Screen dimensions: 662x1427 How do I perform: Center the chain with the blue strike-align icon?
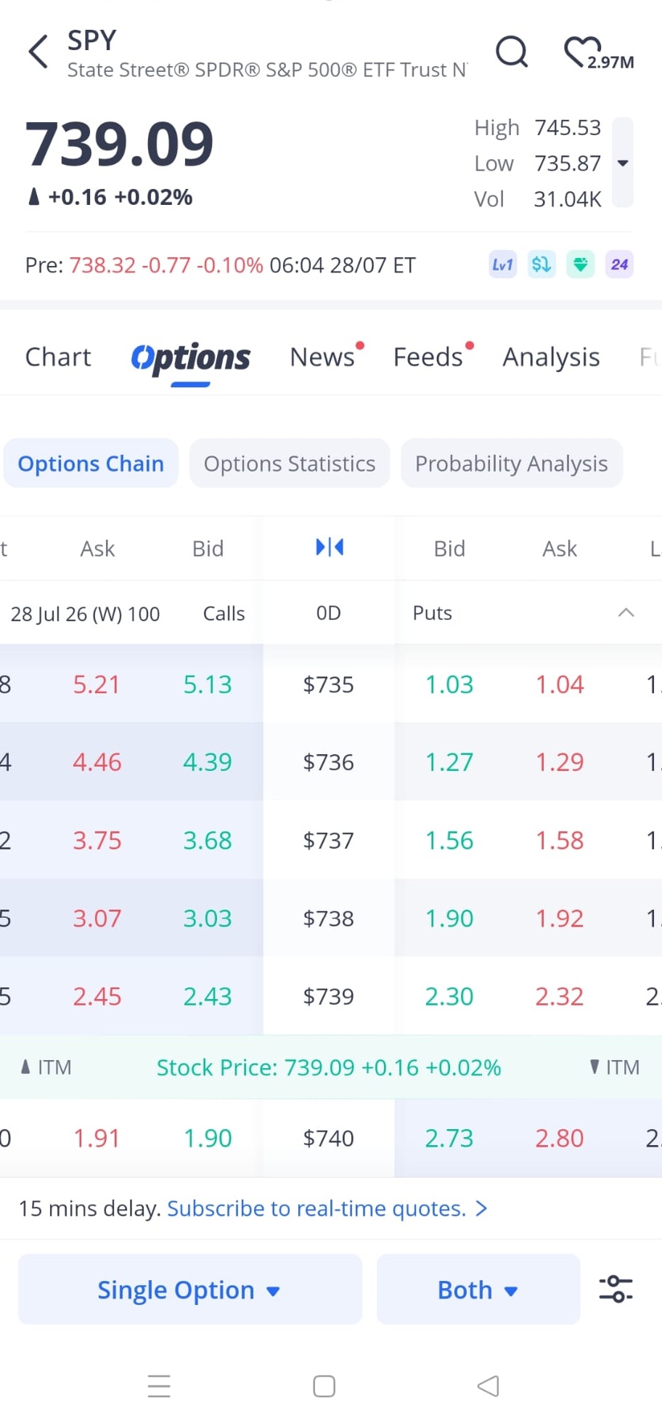[x=330, y=547]
